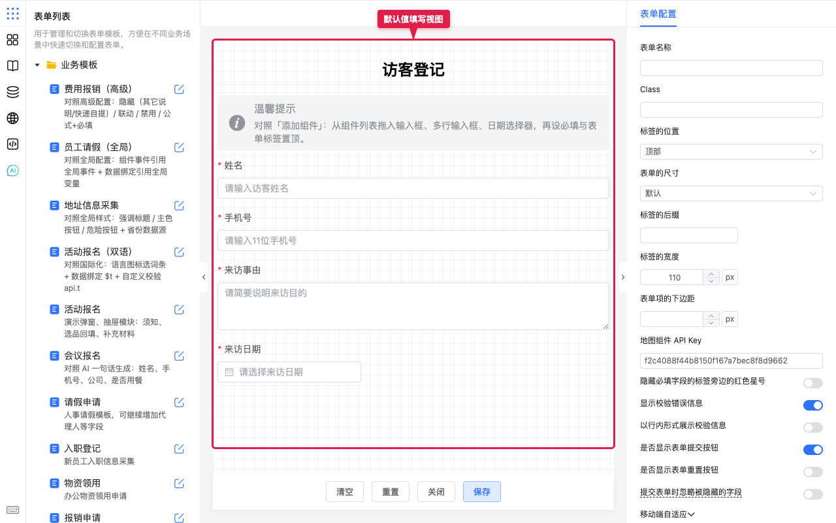836x523 pixels.
Task: Click the Class input field
Action: coord(731,110)
